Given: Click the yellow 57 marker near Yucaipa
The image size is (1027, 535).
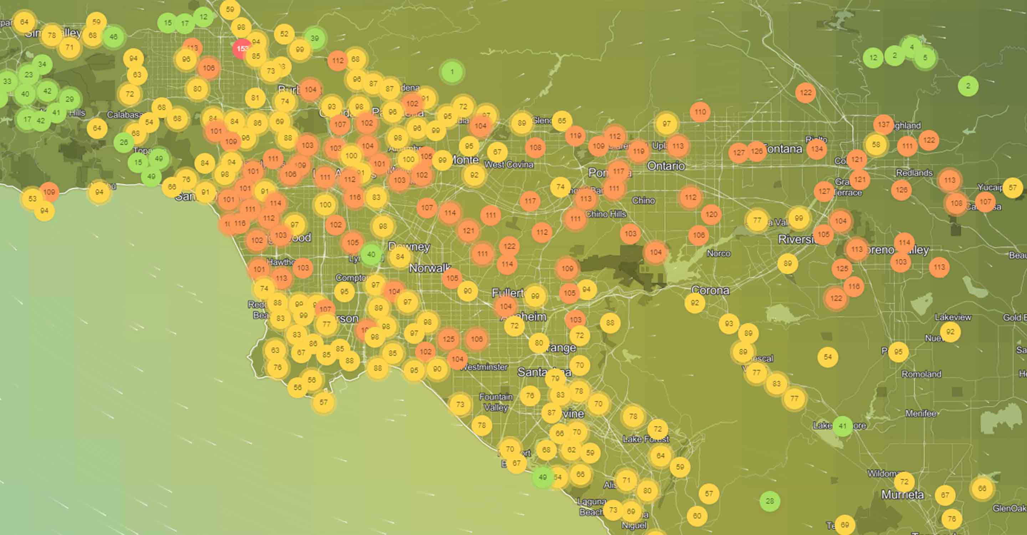Looking at the screenshot, I should 1013,187.
